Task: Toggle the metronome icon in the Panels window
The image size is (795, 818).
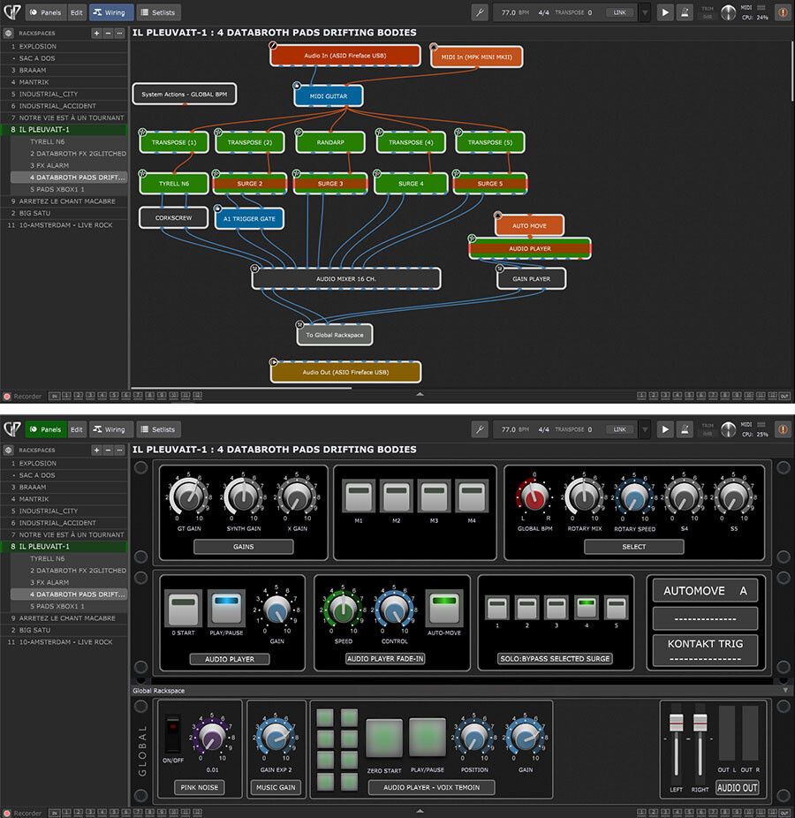Action: (x=685, y=429)
